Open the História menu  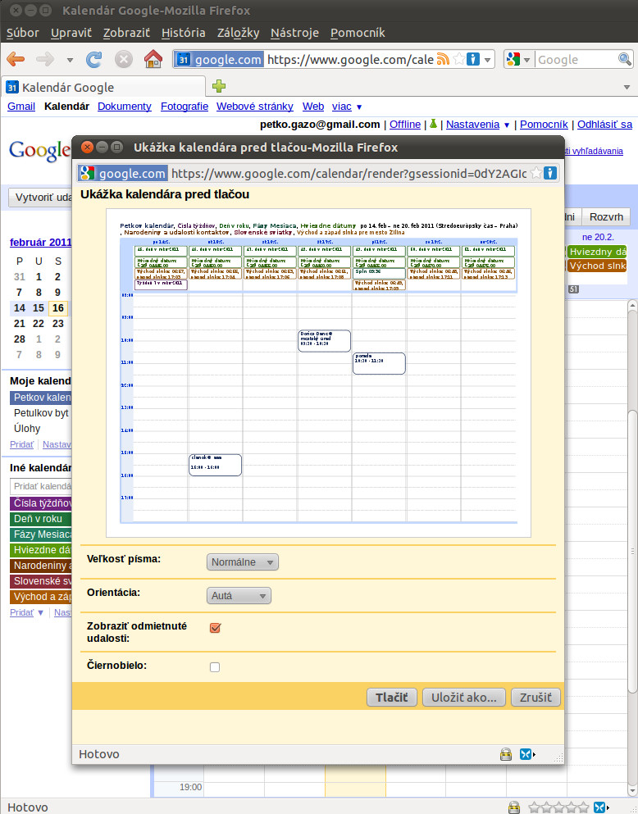pos(183,33)
